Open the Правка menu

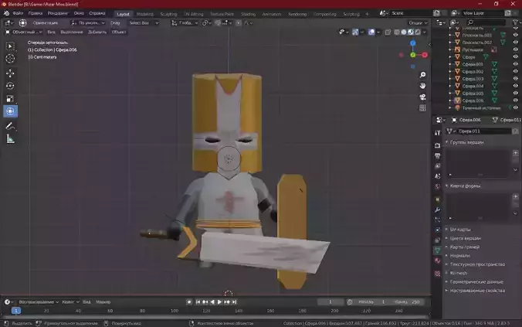[x=36, y=13]
